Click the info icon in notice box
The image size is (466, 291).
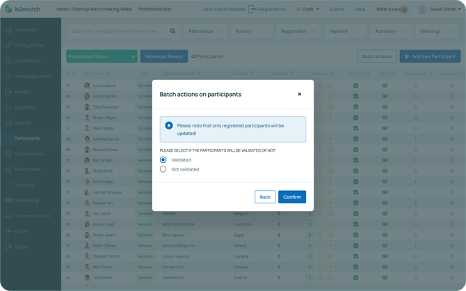point(169,126)
